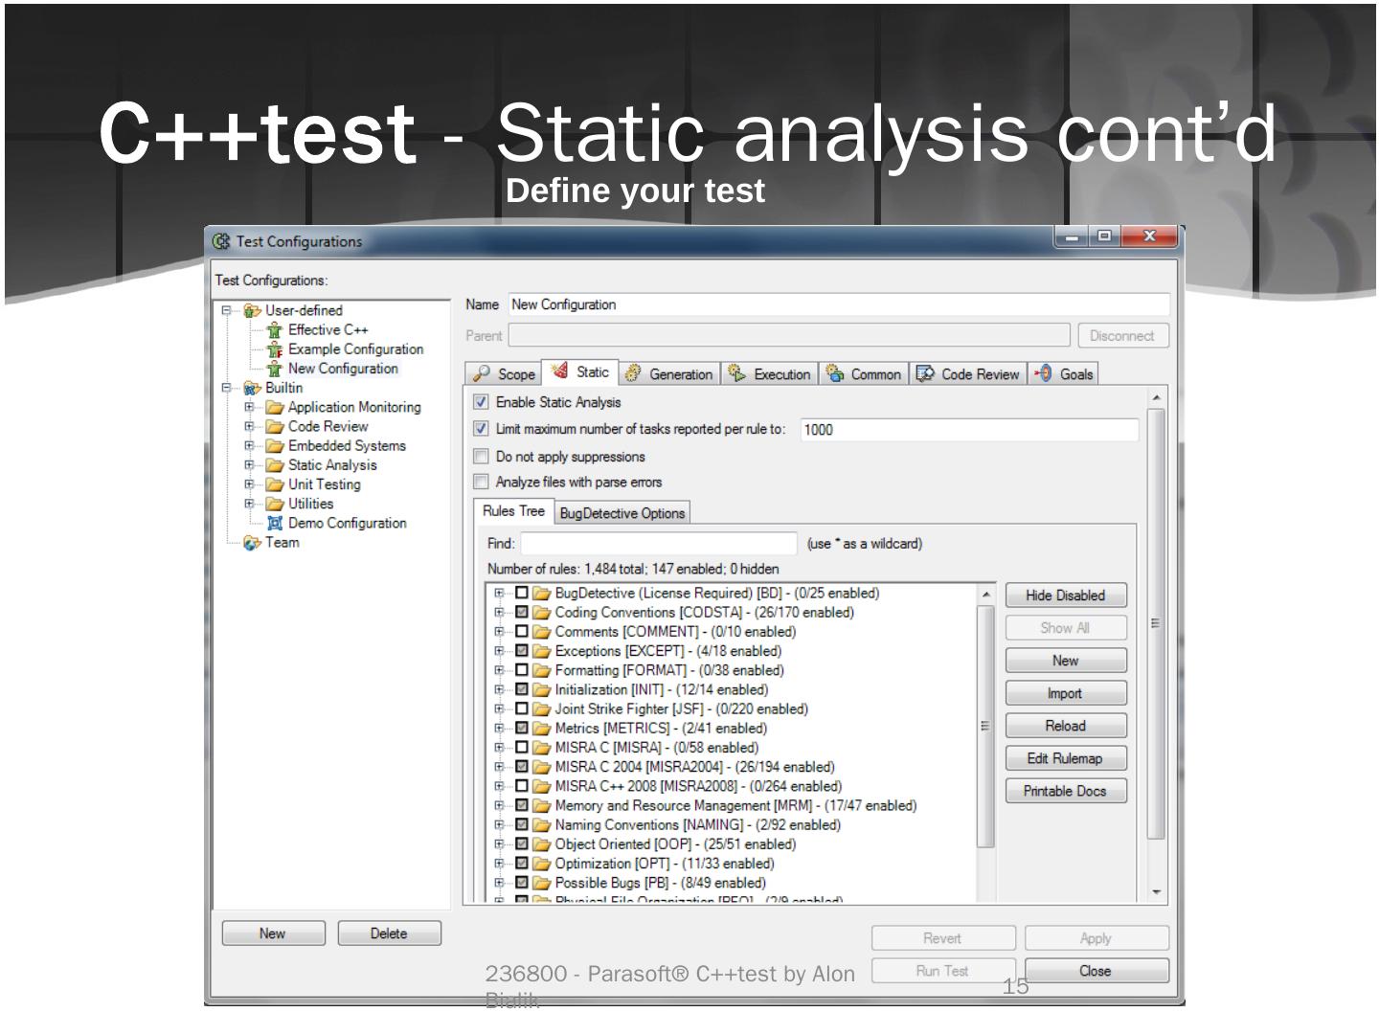Click the Code Review tab icon
This screenshot has width=1379, height=1034.
tap(925, 373)
